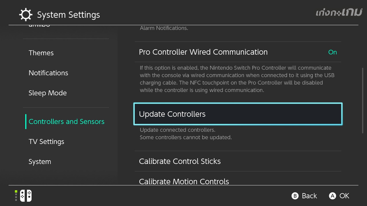Click the Joy-Con controller icon
The width and height of the screenshot is (367, 206).
coord(26,196)
